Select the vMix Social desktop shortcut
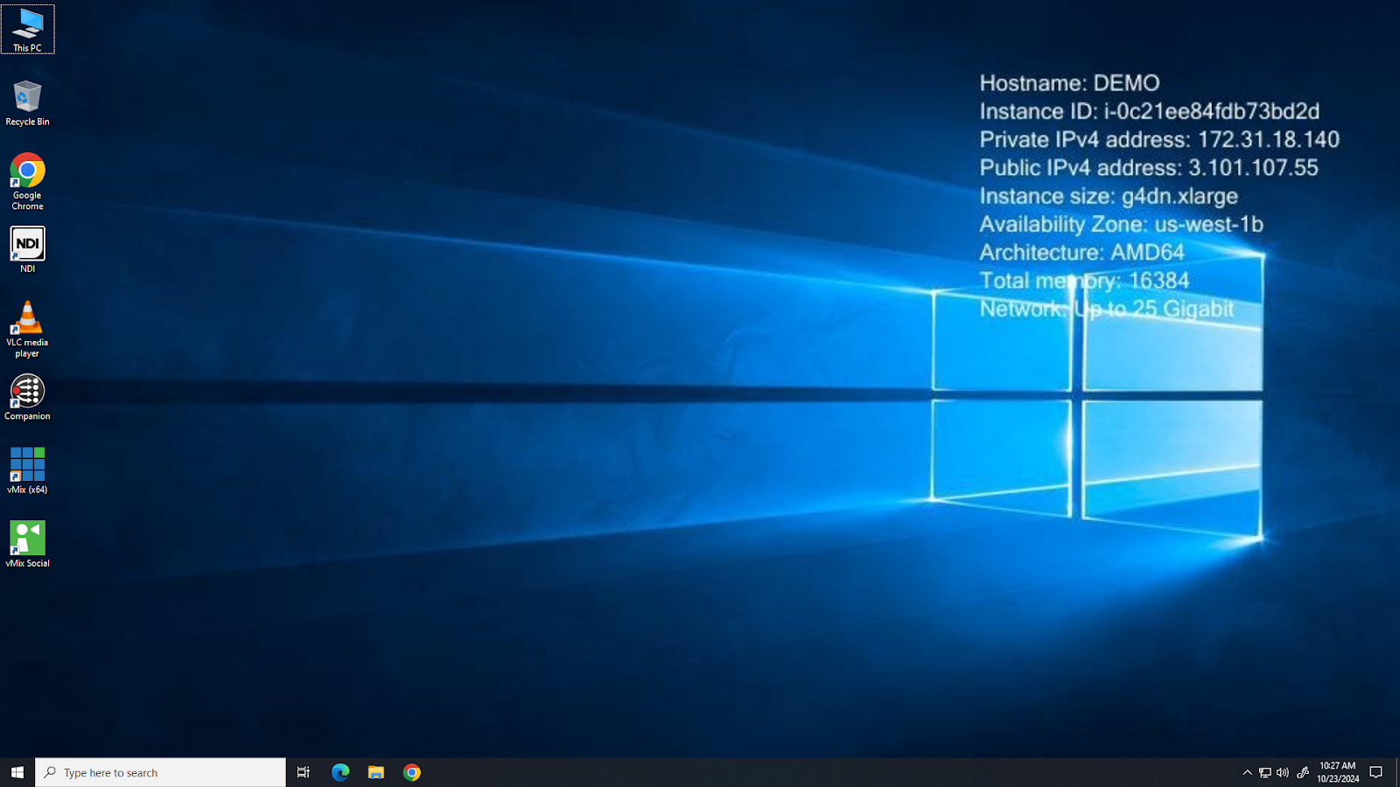 pos(27,545)
